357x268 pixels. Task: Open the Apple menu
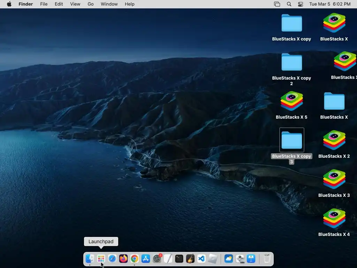click(x=9, y=4)
